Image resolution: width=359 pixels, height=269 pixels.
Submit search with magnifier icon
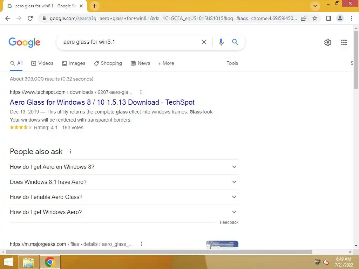tap(235, 42)
